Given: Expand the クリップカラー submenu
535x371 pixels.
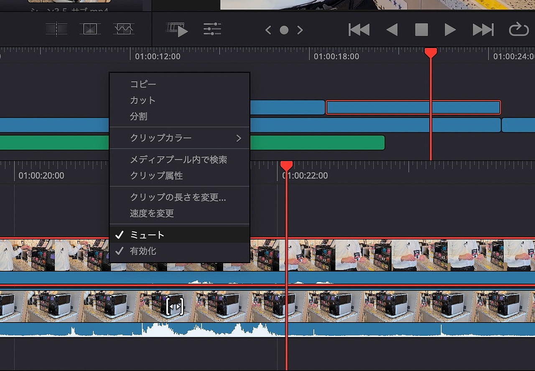Looking at the screenshot, I should coord(180,138).
